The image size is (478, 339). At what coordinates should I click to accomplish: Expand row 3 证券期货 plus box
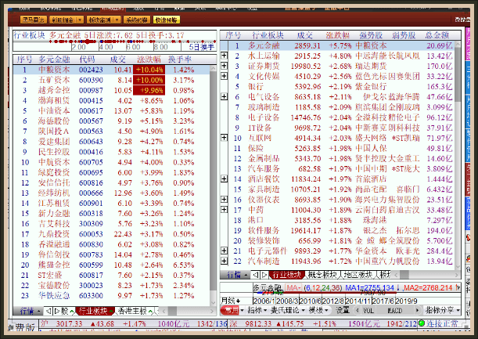tap(224, 66)
